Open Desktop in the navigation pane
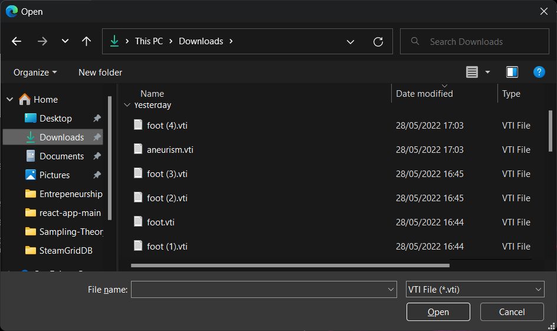 (56, 118)
